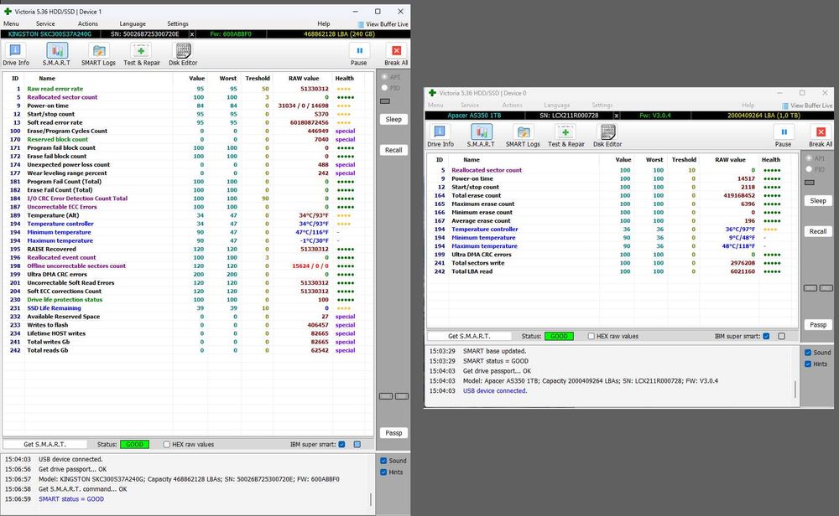The image size is (839, 516).
Task: Click Pause icon in Device 1 window
Action: [x=359, y=50]
